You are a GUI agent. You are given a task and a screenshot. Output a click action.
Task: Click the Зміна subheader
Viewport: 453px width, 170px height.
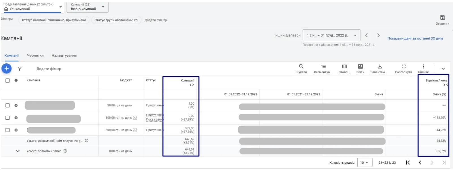coord(379,94)
